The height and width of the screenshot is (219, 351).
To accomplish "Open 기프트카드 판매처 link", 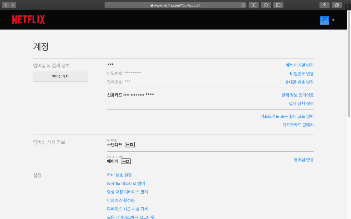I will pos(298,125).
